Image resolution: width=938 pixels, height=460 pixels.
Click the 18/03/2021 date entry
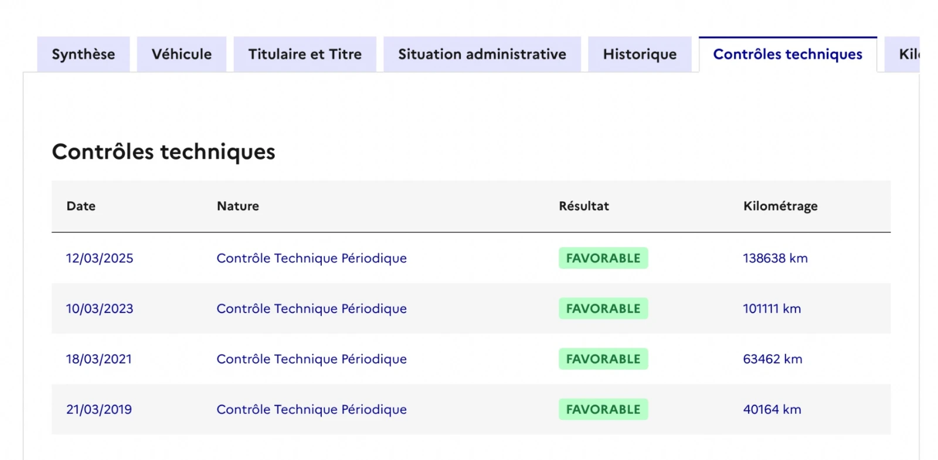(x=99, y=359)
